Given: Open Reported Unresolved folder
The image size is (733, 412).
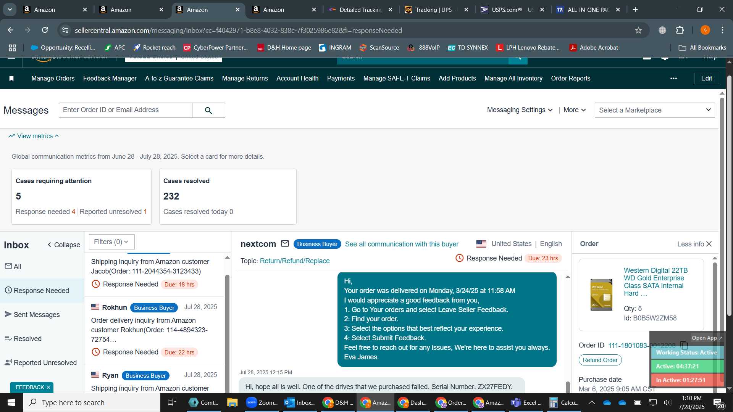Looking at the screenshot, I should (42, 362).
